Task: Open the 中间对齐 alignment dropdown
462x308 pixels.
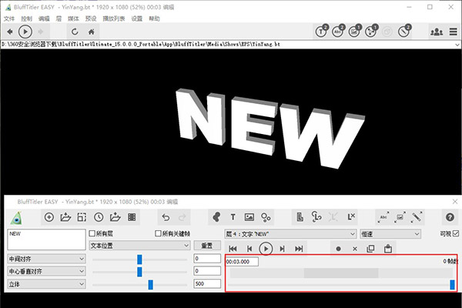Action: click(45, 259)
